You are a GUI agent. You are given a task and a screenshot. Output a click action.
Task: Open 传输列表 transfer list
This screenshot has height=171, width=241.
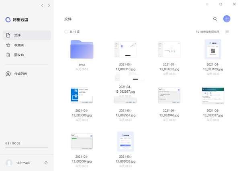[x=20, y=73]
